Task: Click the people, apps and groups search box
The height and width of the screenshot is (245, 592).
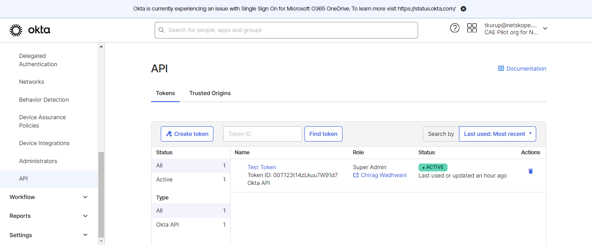Action: [286, 30]
